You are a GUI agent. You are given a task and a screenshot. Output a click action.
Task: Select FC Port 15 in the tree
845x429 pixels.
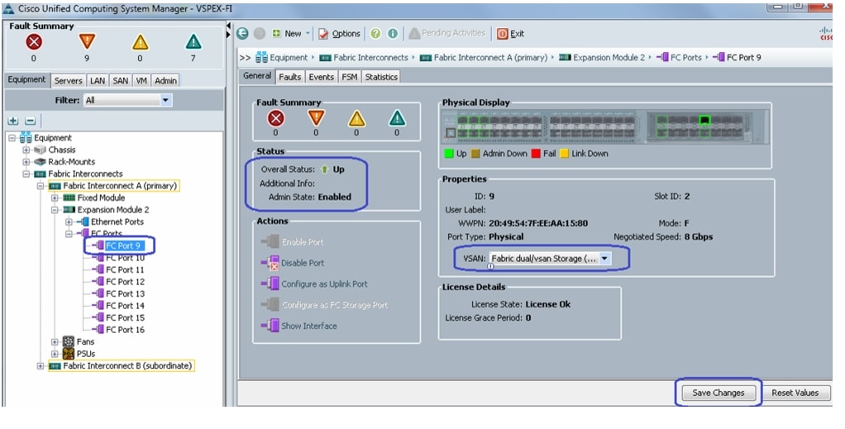pos(125,318)
